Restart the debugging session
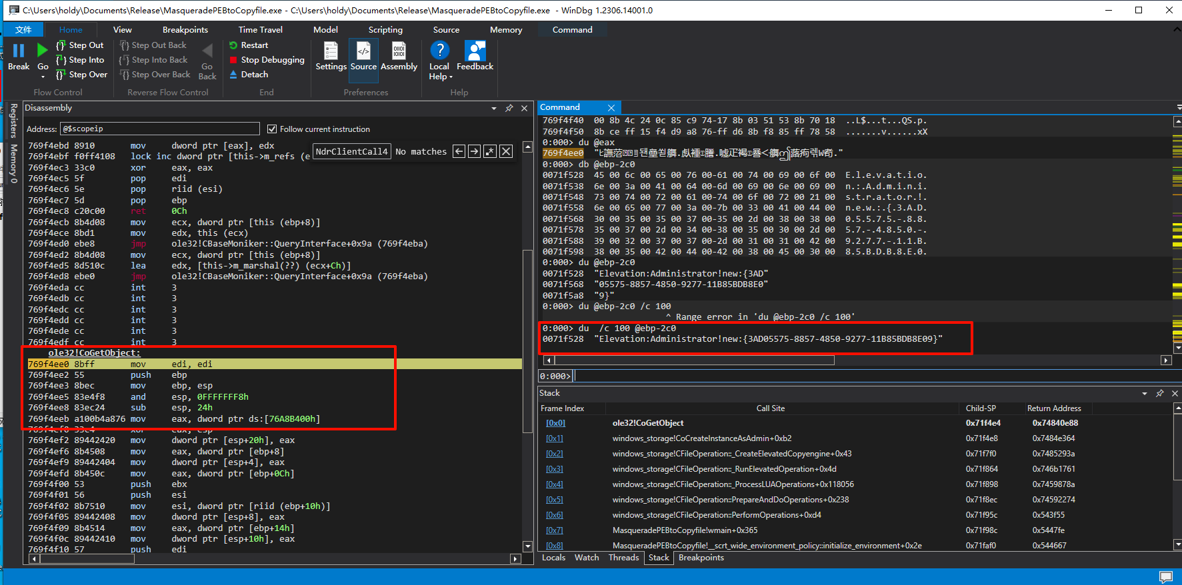1182x585 pixels. (x=249, y=45)
